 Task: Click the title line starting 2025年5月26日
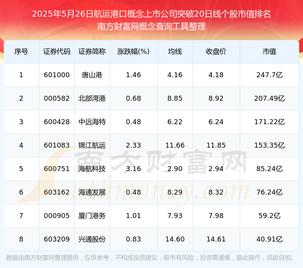click(151, 14)
